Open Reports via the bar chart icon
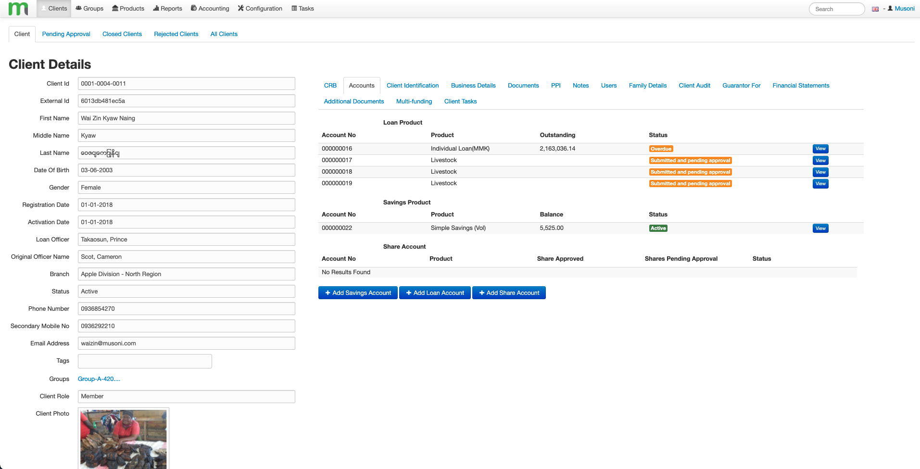 157,8
